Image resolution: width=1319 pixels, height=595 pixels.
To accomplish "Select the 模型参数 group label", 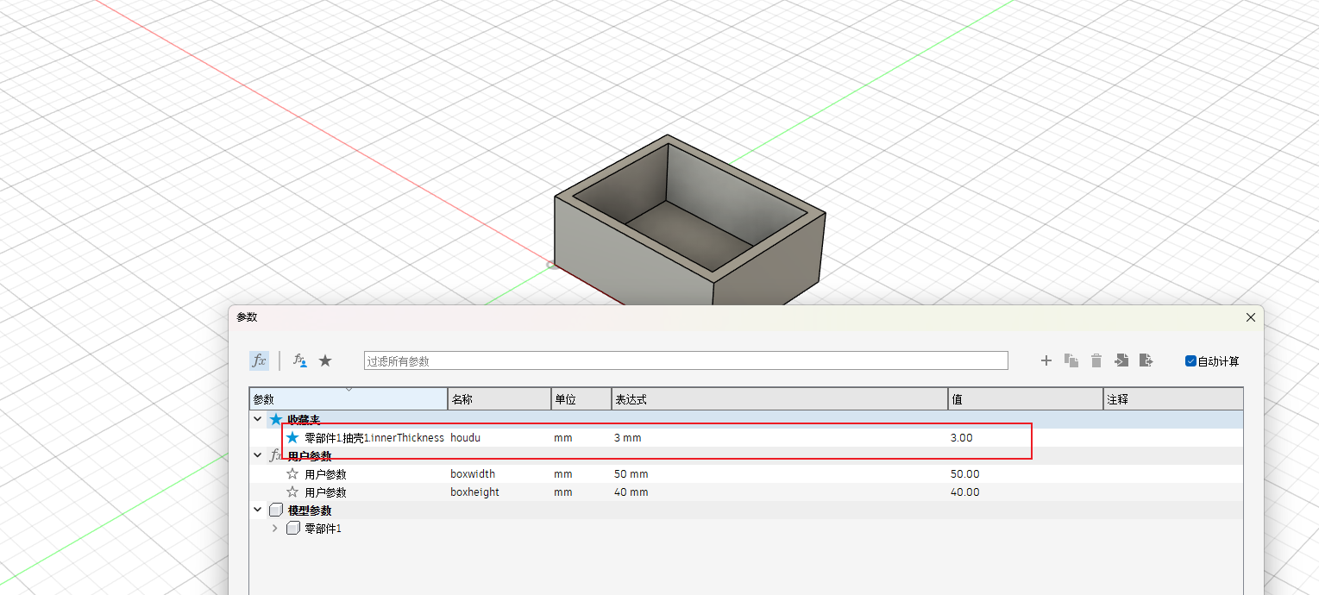I will (310, 510).
